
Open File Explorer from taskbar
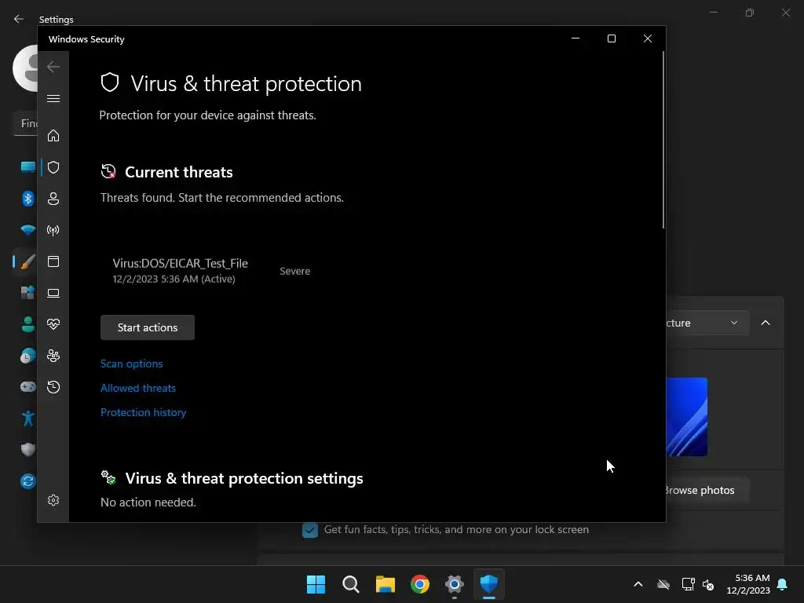click(x=385, y=584)
